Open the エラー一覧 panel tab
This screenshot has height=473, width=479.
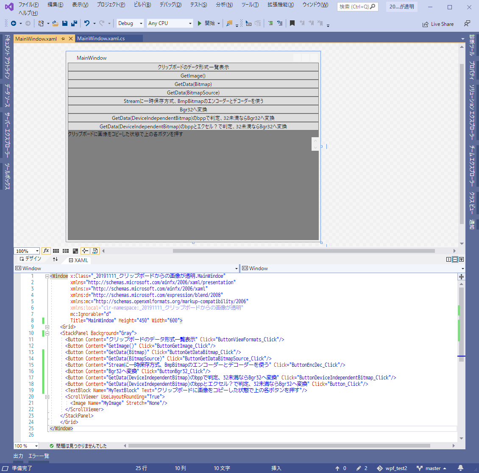39,456
